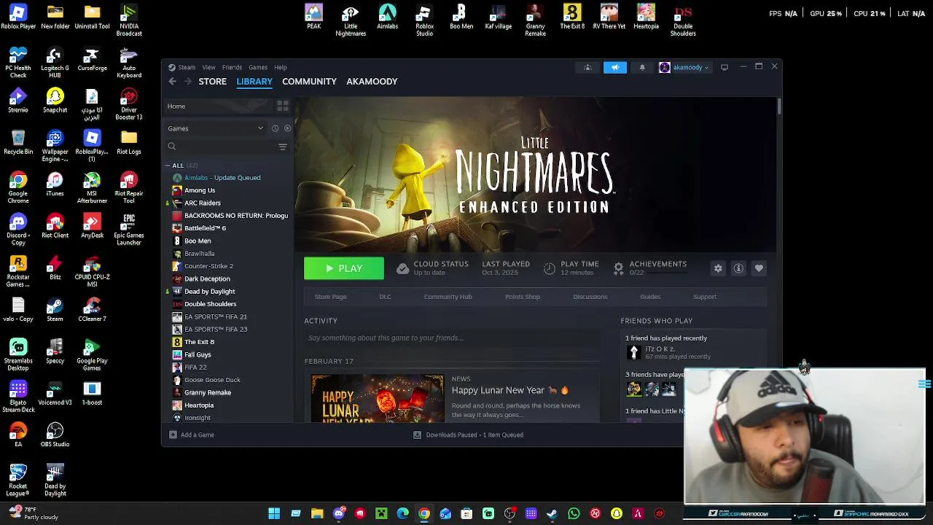
Task: Open the DLC link
Action: [x=385, y=297]
